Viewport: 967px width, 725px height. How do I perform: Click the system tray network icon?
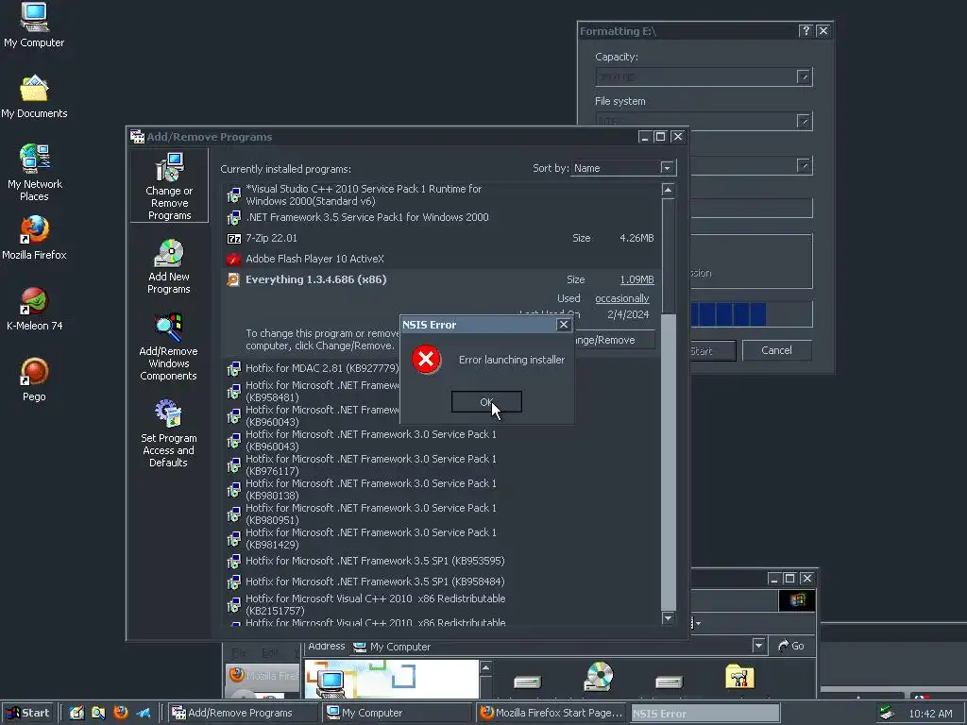887,713
